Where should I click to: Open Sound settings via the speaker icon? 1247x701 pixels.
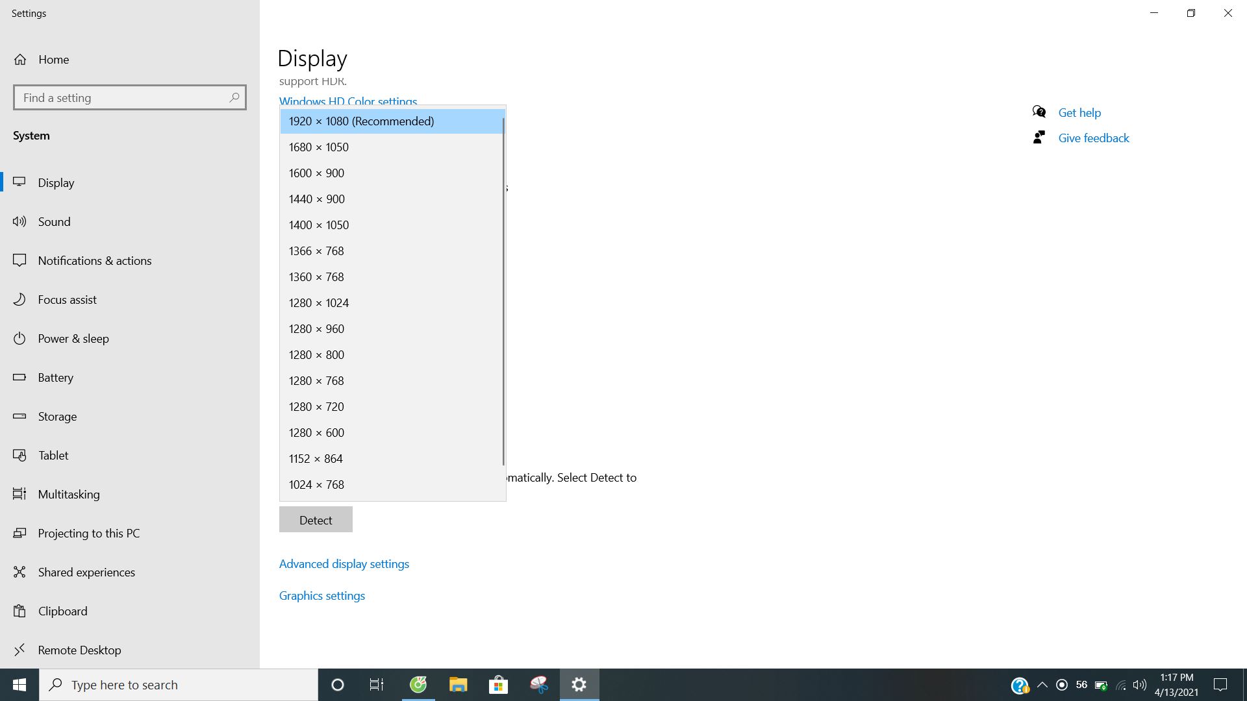(19, 221)
